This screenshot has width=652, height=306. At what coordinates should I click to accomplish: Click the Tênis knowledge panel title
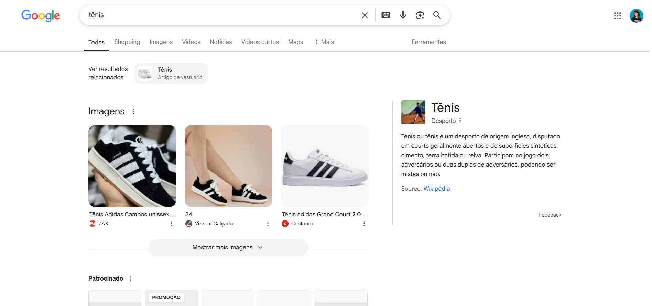445,107
